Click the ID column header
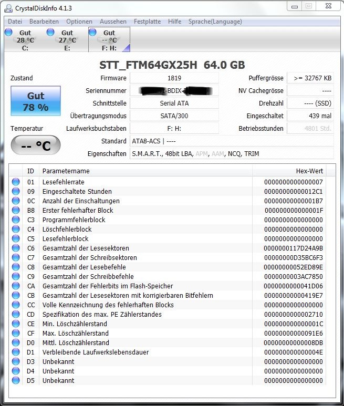Image resolution: width=344 pixels, height=406 pixels. click(30, 171)
